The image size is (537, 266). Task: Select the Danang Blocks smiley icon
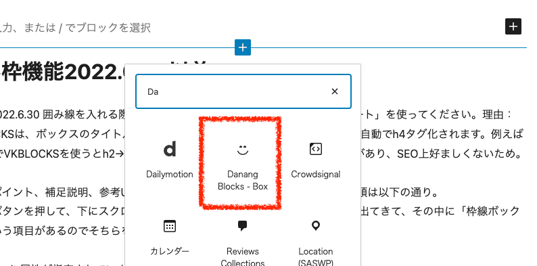(x=243, y=150)
